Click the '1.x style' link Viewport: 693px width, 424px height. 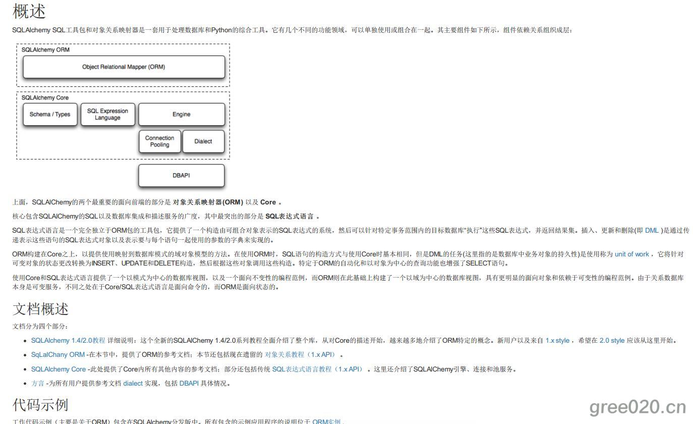(x=557, y=340)
